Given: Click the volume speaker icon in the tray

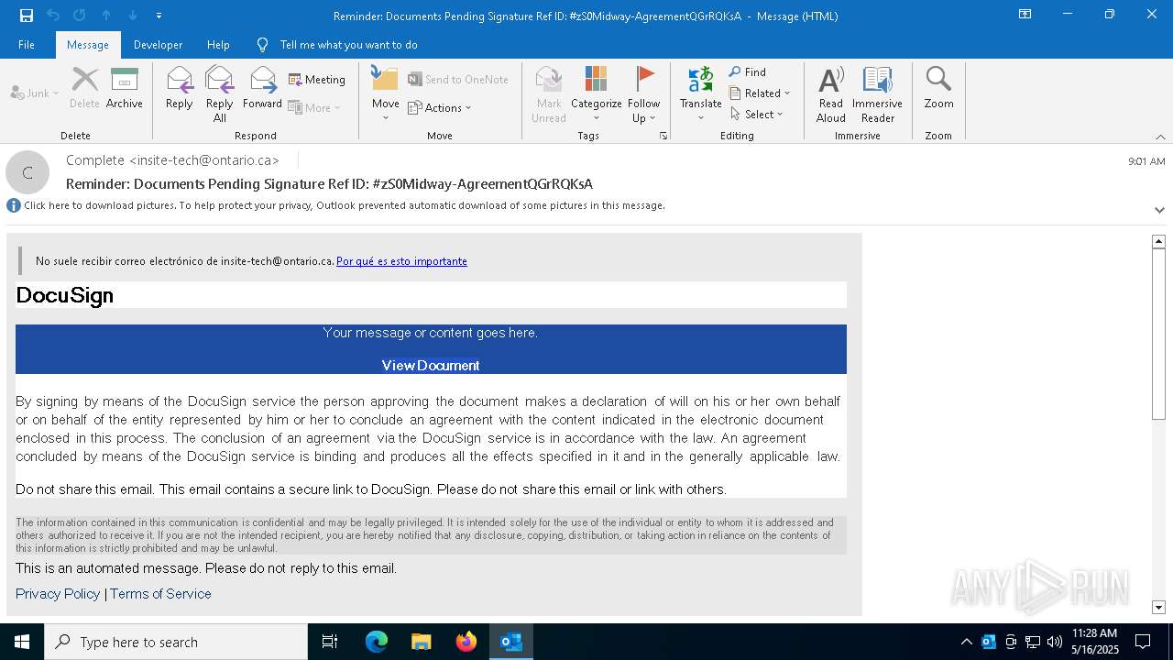Looking at the screenshot, I should point(1055,642).
